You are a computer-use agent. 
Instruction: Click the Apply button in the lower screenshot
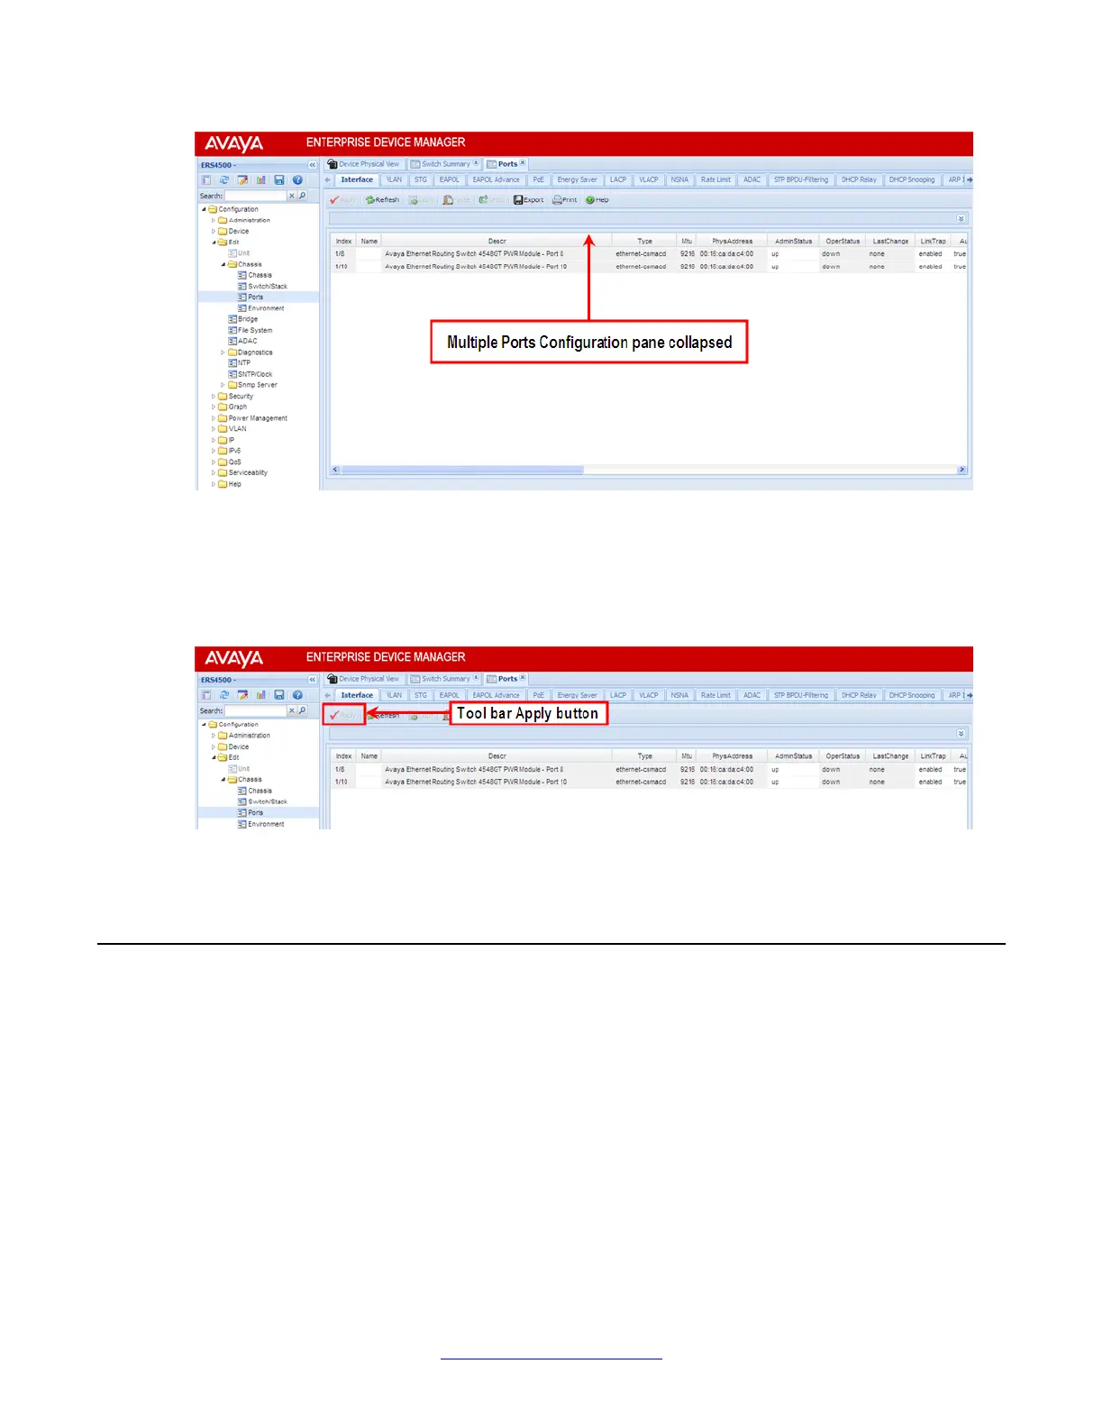pyautogui.click(x=343, y=715)
